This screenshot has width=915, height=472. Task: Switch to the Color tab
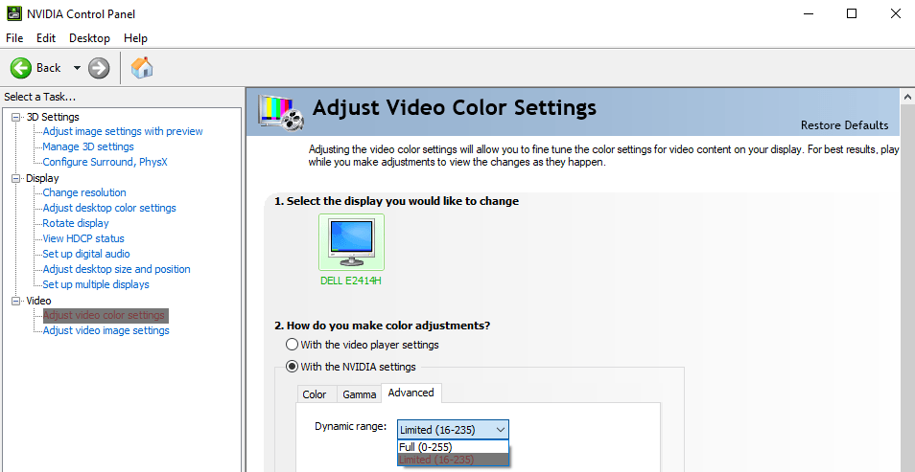pos(315,394)
